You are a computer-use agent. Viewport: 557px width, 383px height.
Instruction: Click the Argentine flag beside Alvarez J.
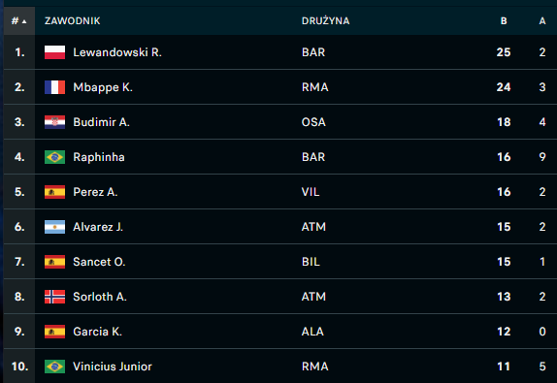[54, 227]
